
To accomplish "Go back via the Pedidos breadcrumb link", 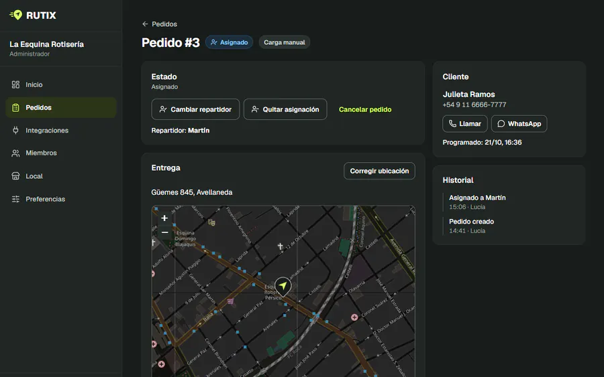I will pos(164,24).
